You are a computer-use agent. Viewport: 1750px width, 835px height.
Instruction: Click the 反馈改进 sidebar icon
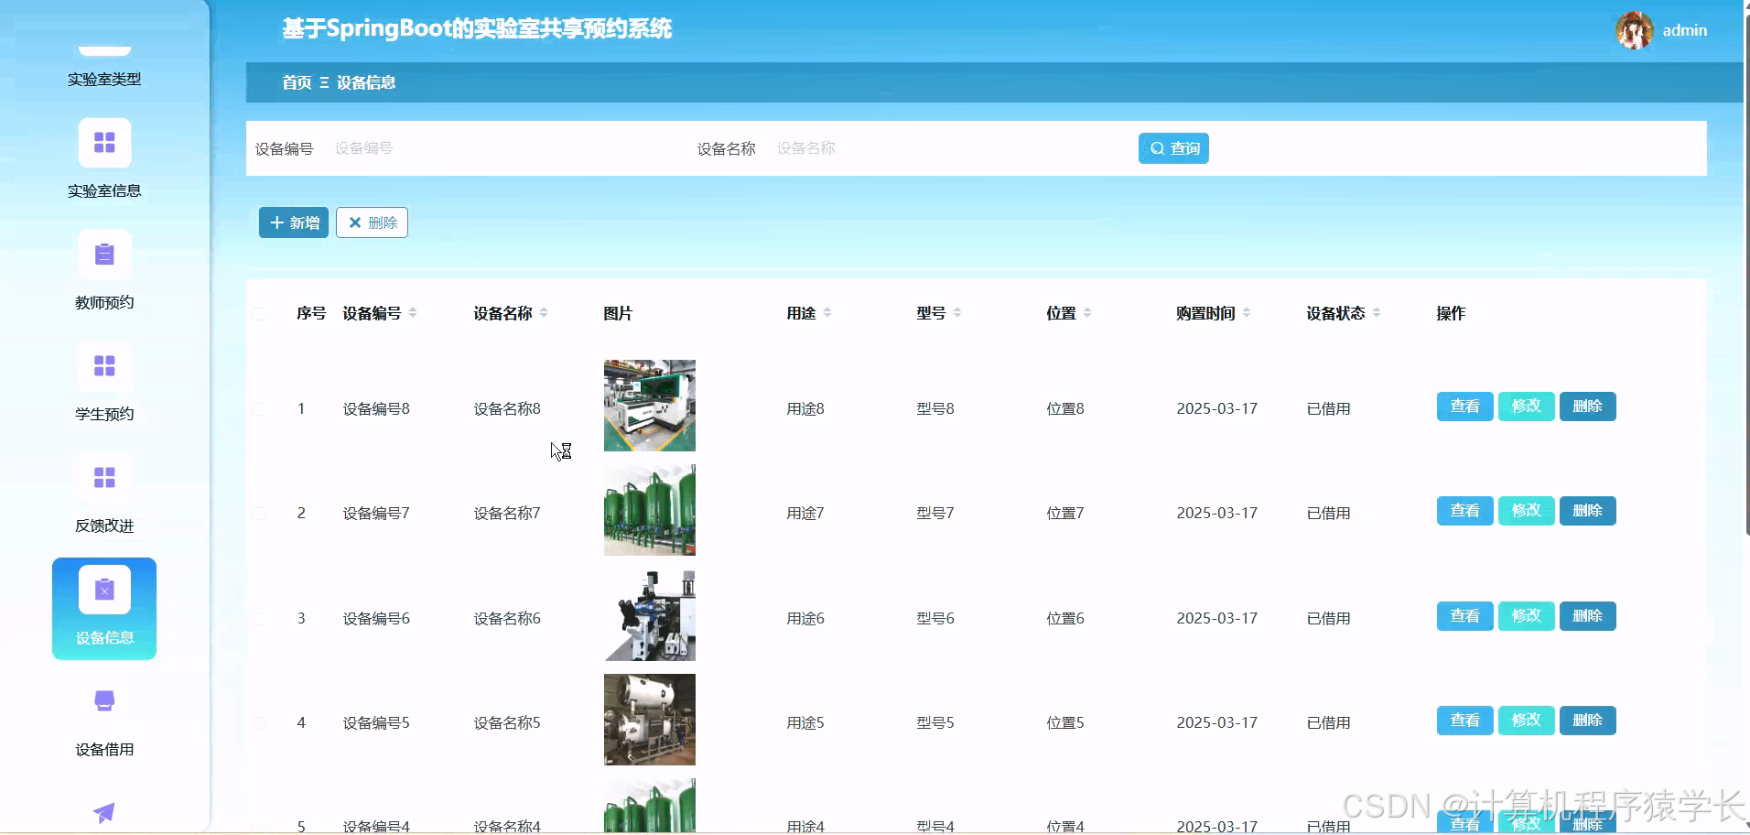(x=103, y=477)
